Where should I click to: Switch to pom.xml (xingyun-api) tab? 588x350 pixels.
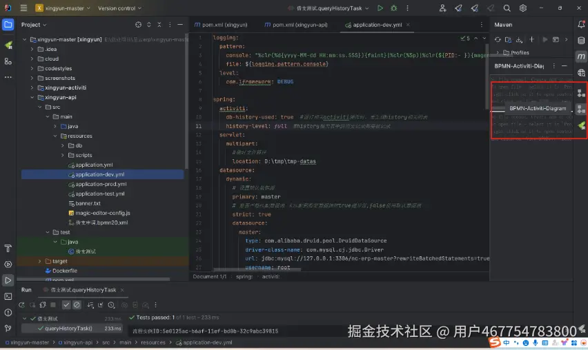point(296,25)
